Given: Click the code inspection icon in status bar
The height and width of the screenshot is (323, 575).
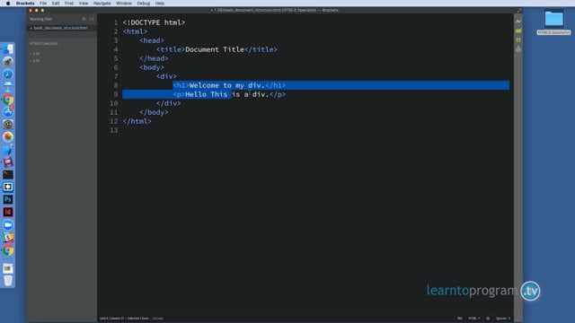Looking at the screenshot, I should (x=488, y=319).
